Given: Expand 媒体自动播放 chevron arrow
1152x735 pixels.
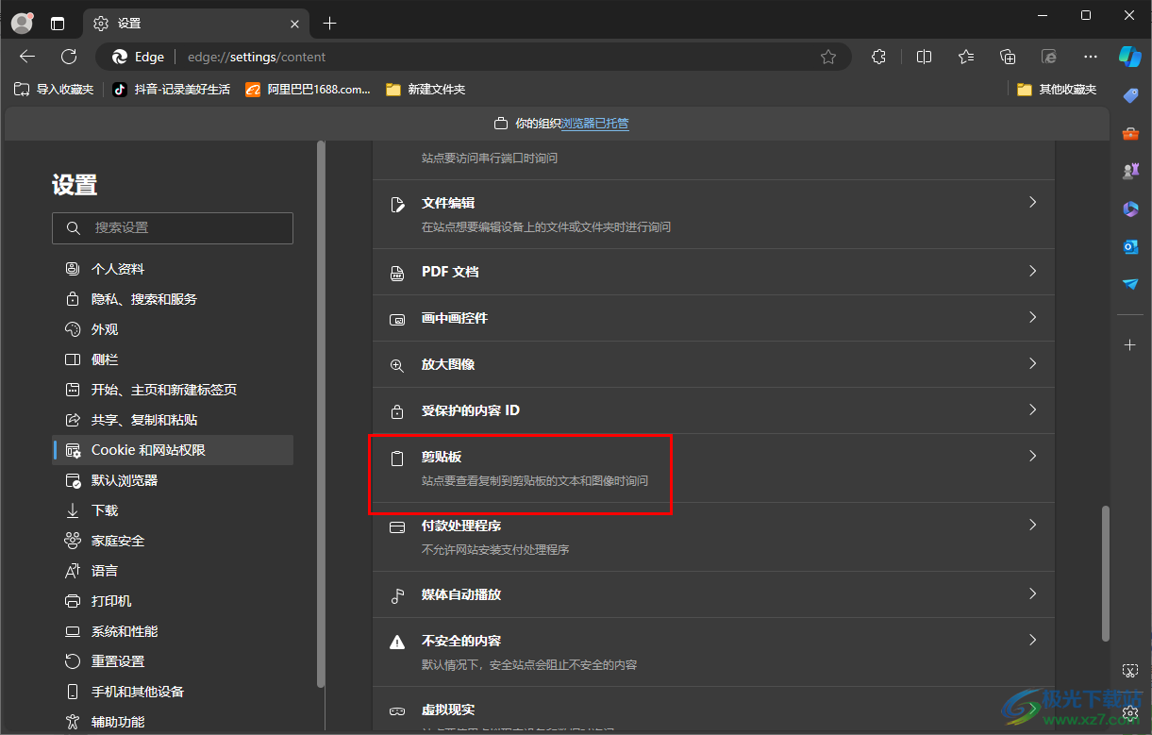Looking at the screenshot, I should click(x=1032, y=593).
